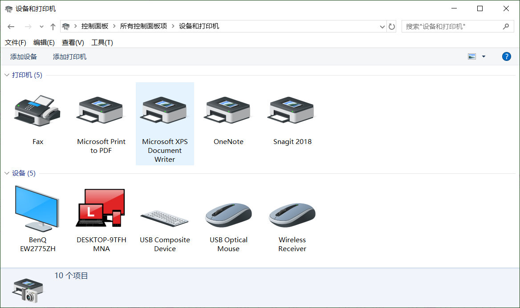Open the view options dropdown arrow
The height and width of the screenshot is (308, 520).
pyautogui.click(x=483, y=56)
